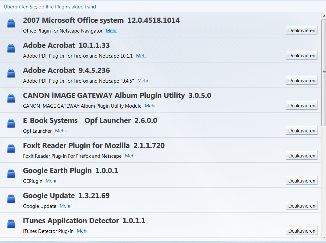Select 'Foxit Reader Plugin for Mozilla 2.1.1.720' title
This screenshot has height=243, width=326.
(94, 145)
